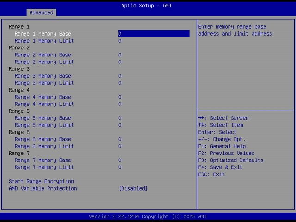Activate Start Range Encryption
Image resolution: width=296 pixels, height=222 pixels.
click(41, 181)
